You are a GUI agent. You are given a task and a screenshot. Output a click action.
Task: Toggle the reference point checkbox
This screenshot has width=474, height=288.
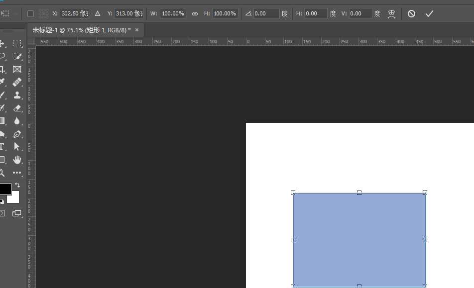[31, 14]
